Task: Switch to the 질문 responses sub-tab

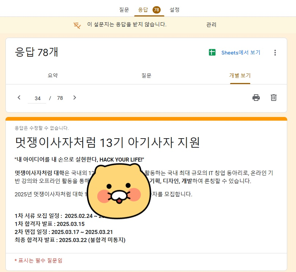Action: pos(146,75)
